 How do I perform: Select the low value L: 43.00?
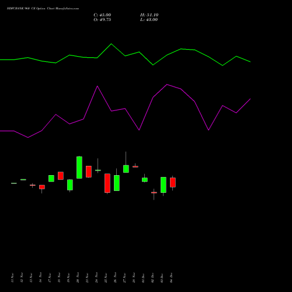coord(149,20)
